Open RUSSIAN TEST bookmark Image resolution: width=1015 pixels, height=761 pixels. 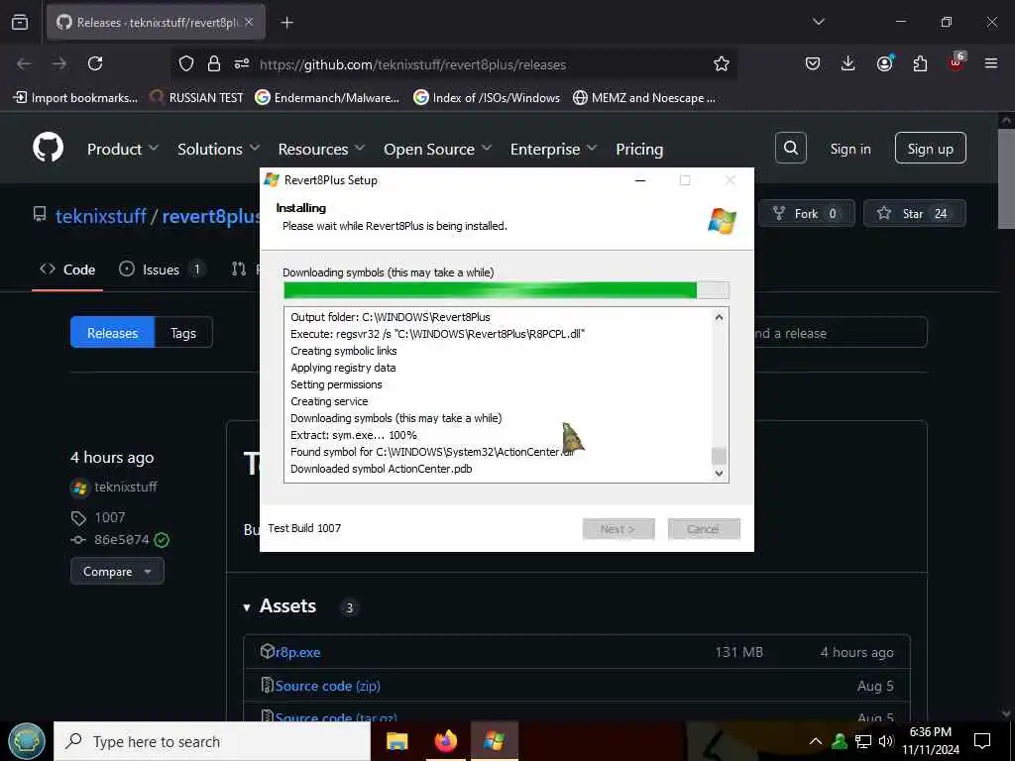point(197,98)
